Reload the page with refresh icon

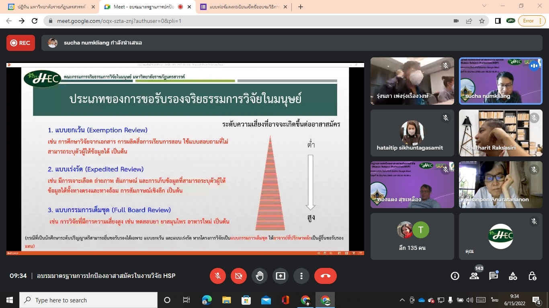[x=35, y=21]
